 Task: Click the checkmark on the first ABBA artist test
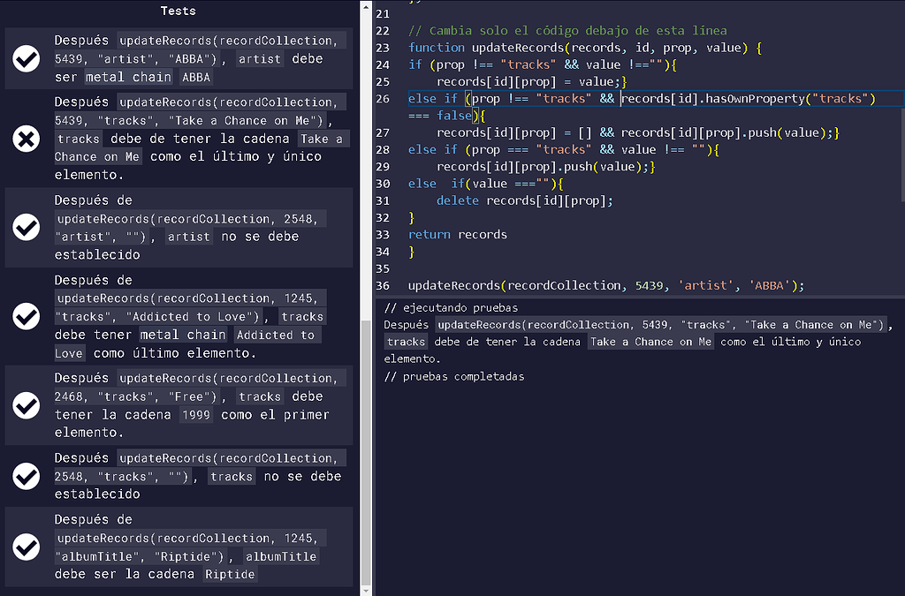(x=26, y=58)
